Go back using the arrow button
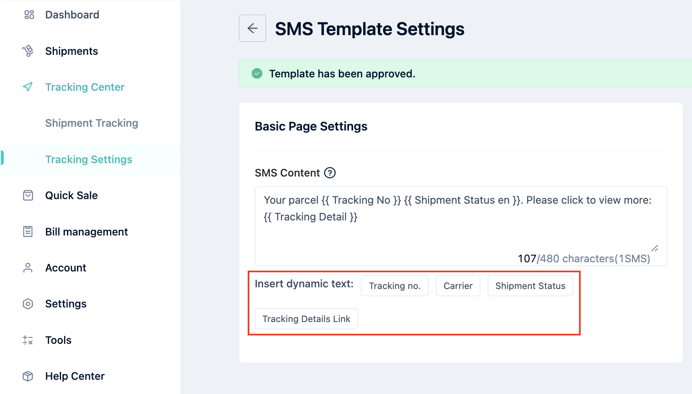 click(252, 28)
